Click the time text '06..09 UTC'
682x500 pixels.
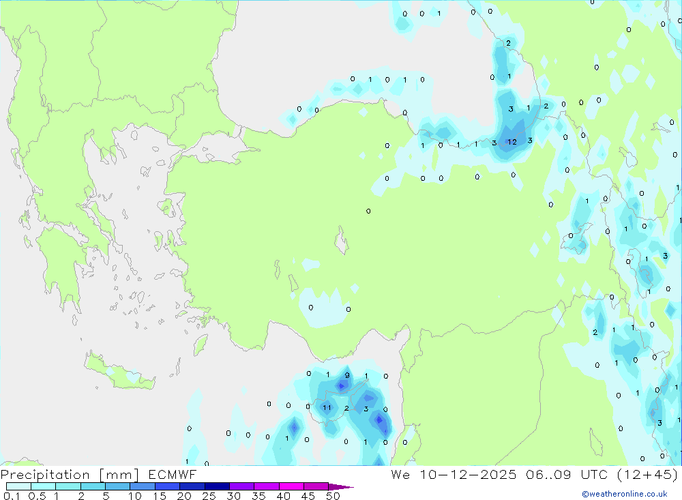point(567,475)
